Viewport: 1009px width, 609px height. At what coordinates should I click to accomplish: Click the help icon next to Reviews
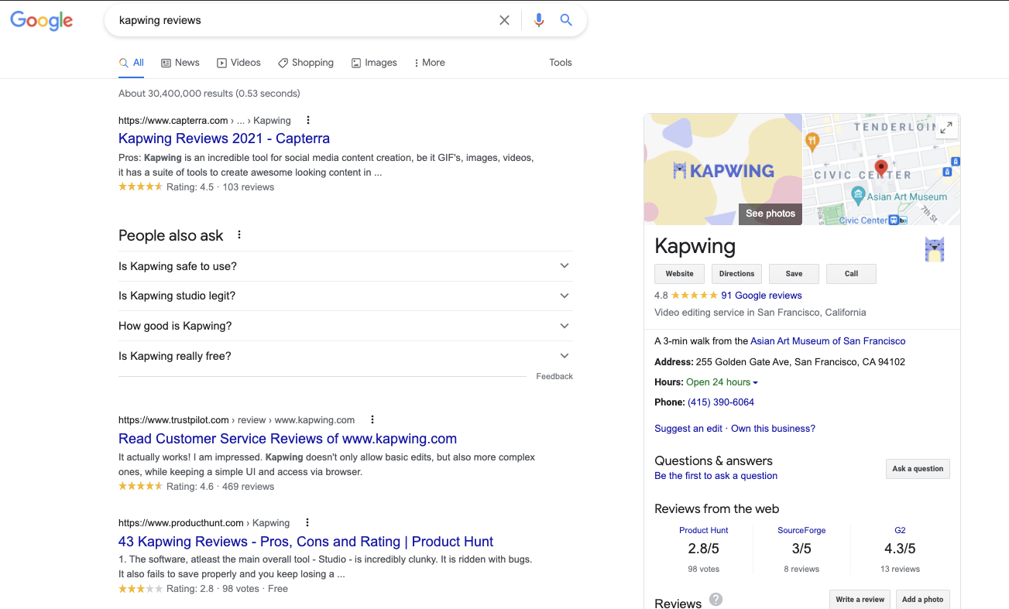(716, 600)
